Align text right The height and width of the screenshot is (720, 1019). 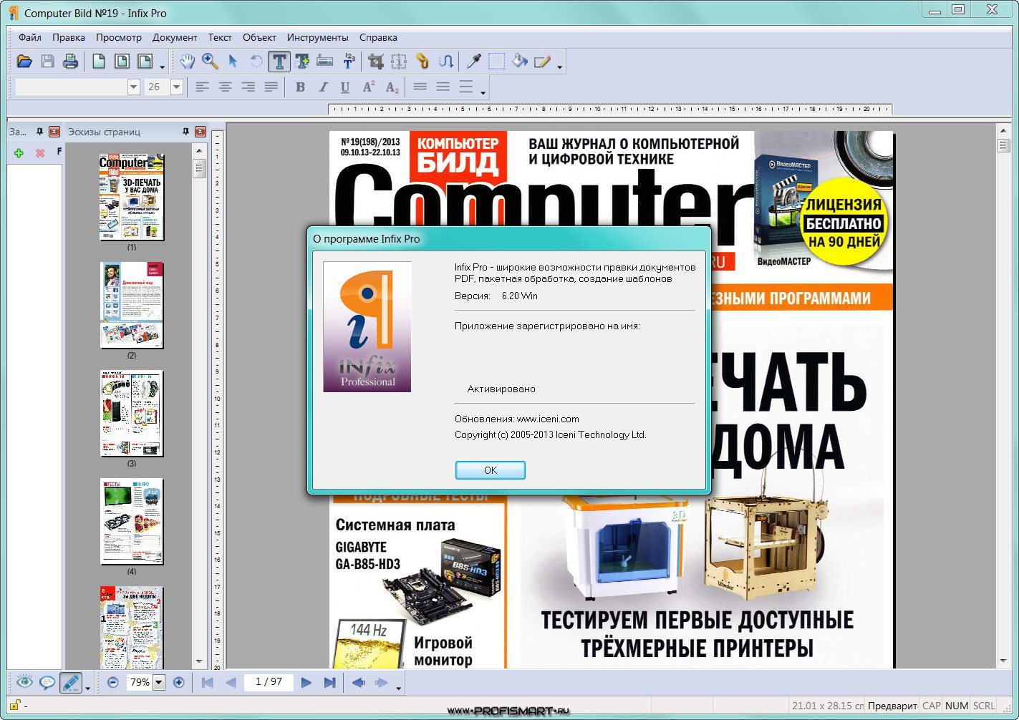(x=248, y=87)
